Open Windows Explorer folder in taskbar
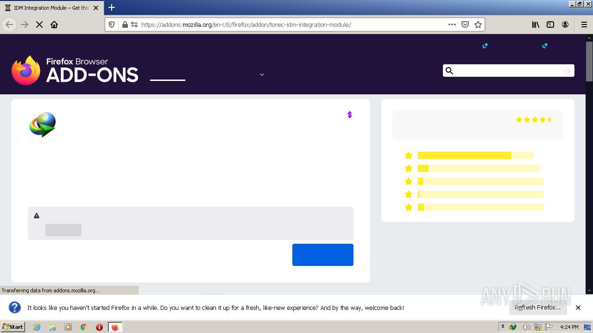Screen dimensions: 593x333 tap(52, 327)
